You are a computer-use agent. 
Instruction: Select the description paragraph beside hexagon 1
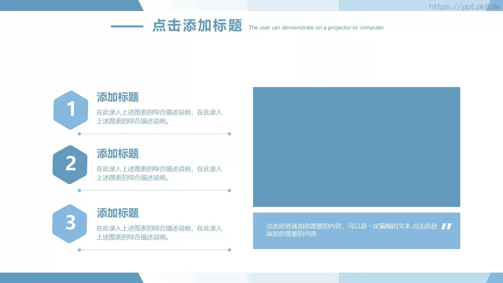pos(159,117)
